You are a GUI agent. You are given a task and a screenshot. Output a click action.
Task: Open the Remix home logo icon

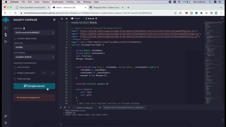coord(6,20)
